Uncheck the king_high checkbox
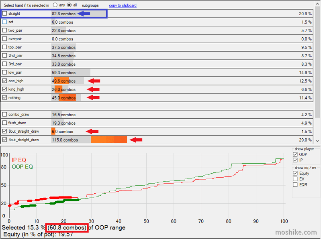The image size is (321, 239). tap(4, 89)
